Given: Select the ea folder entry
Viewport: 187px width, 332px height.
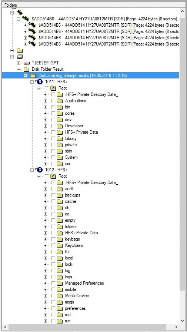Looking at the screenshot, I should click(67, 214).
